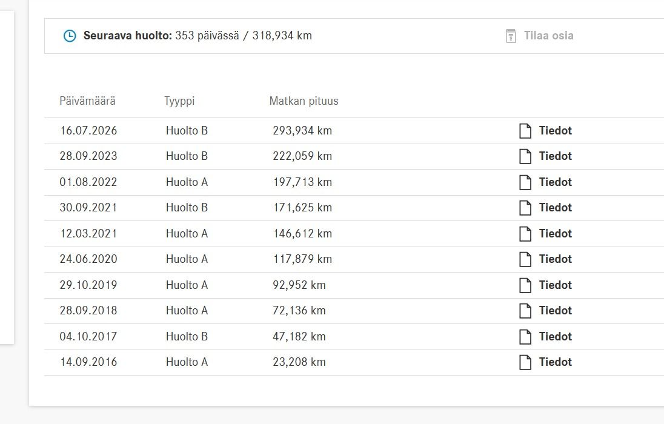Click Huolto A in the 29.10.2019 row
The height and width of the screenshot is (424, 664).
[187, 285]
